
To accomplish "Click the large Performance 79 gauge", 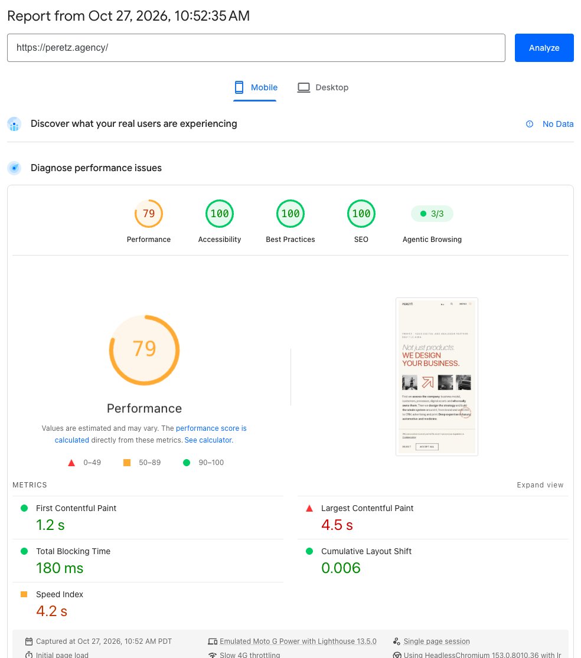I will click(145, 350).
